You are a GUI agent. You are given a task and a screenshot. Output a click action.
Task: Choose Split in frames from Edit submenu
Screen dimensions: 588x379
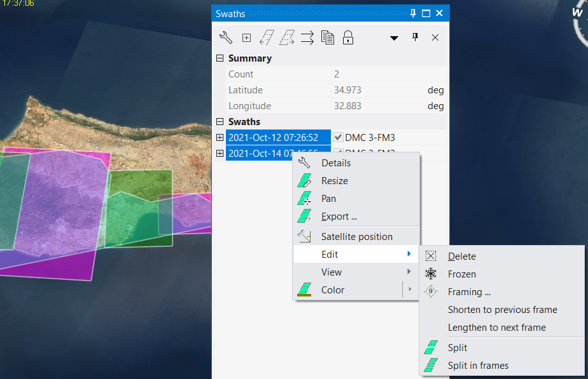[477, 366]
